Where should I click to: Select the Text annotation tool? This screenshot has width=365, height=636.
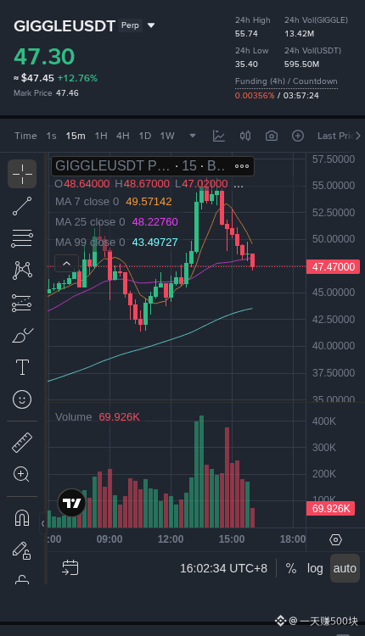tap(22, 367)
